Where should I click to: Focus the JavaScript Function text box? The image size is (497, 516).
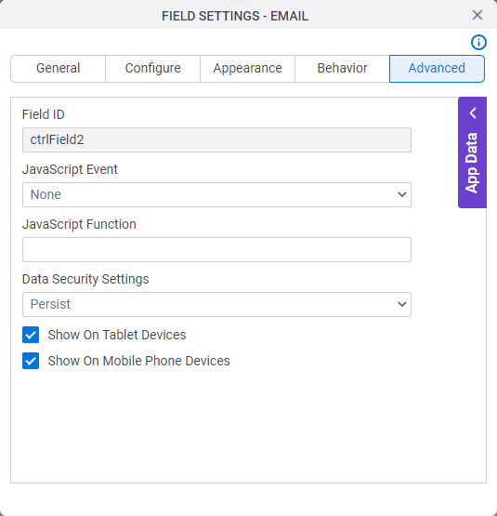pyautogui.click(x=216, y=249)
